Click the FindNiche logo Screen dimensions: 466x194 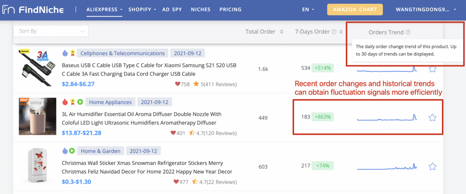pos(33,10)
